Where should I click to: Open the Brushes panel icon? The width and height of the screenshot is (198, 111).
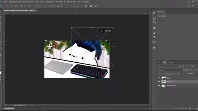point(154,18)
